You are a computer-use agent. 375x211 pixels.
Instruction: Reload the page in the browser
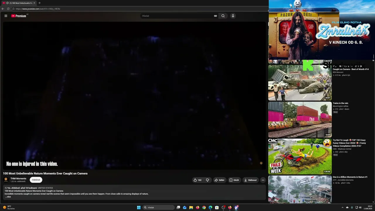[8, 9]
